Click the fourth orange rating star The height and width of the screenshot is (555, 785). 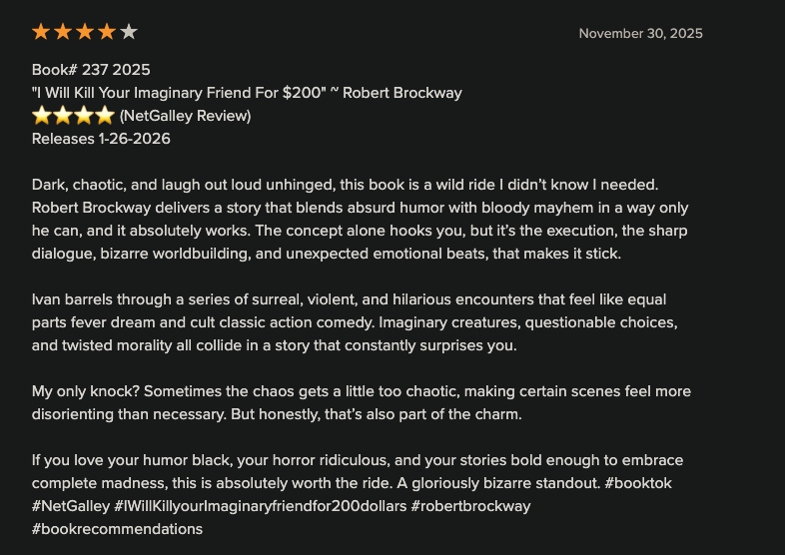point(107,32)
